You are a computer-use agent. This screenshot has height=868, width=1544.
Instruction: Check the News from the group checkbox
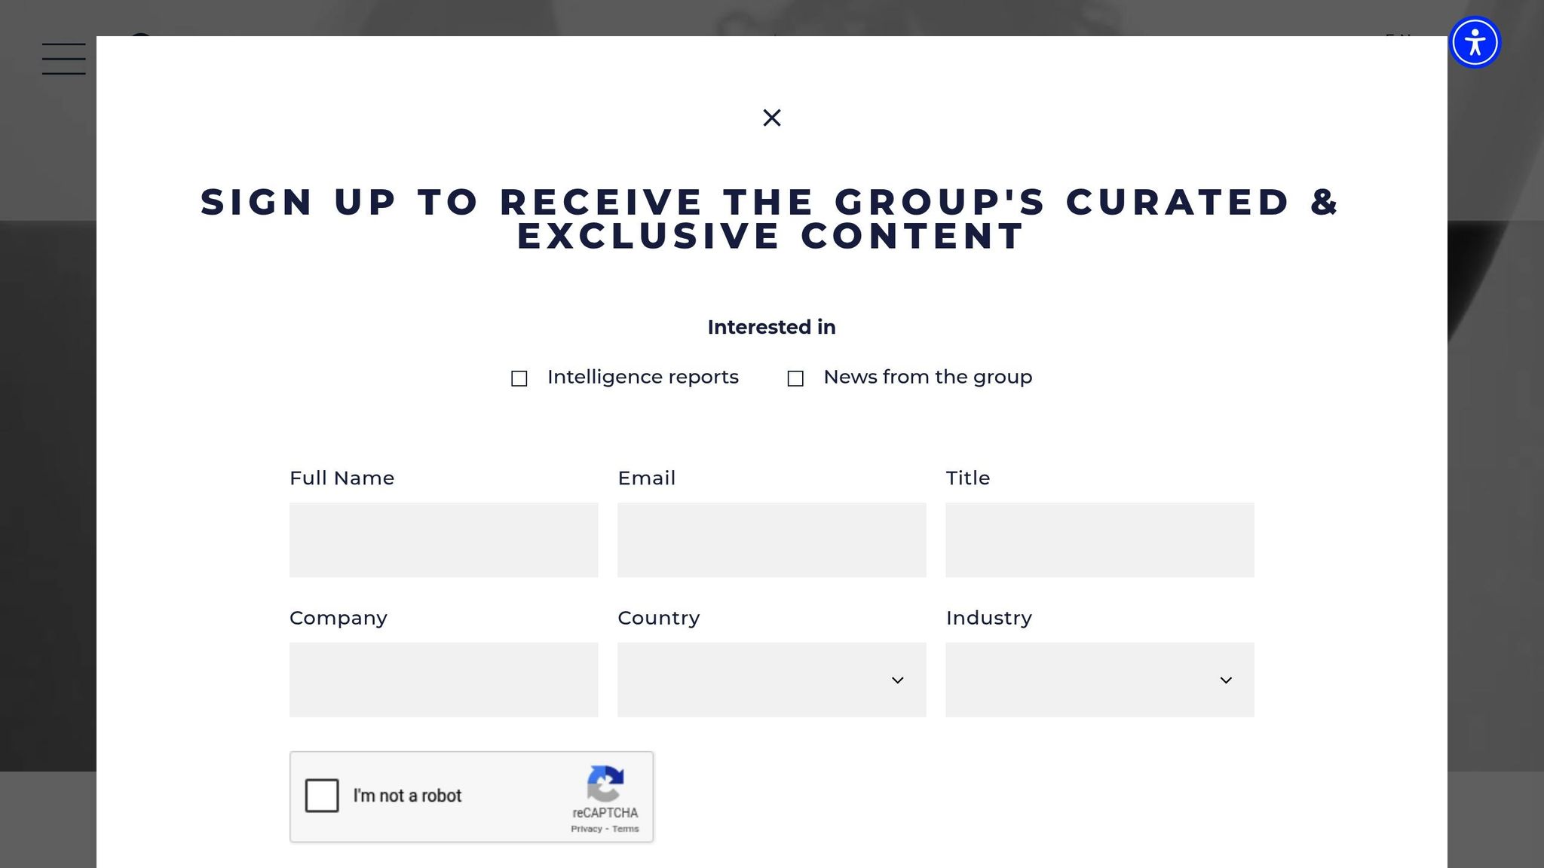pos(796,378)
